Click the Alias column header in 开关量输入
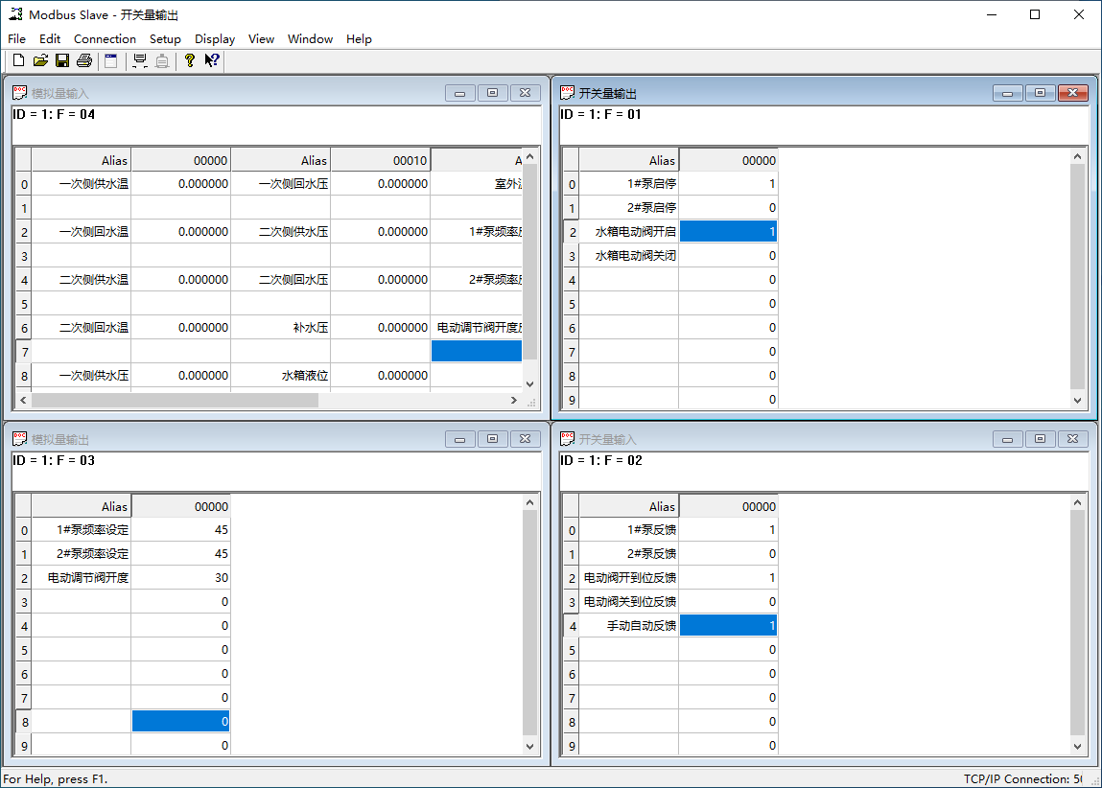The height and width of the screenshot is (788, 1102). click(629, 506)
